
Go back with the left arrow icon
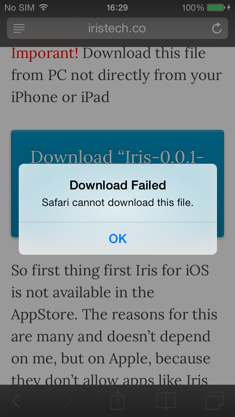point(16,400)
